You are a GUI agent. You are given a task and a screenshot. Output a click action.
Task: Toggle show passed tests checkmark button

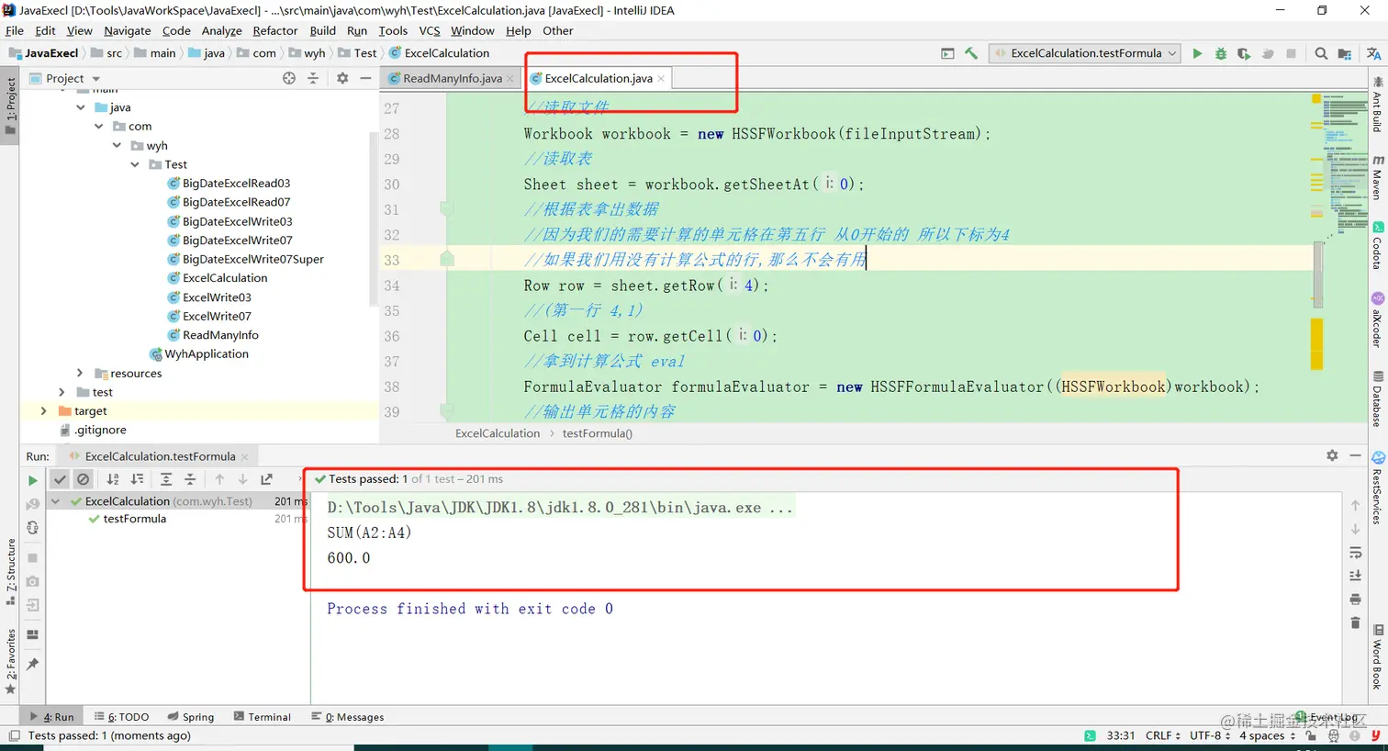(x=60, y=479)
